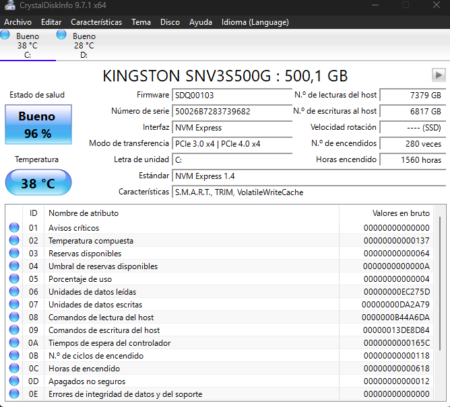Click the status orb for Apagados no seguros
Viewport: 450px width, 407px height.
tap(14, 381)
